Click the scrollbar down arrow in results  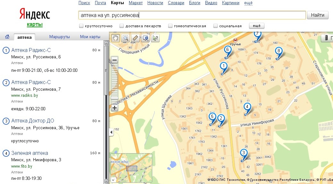click(106, 181)
